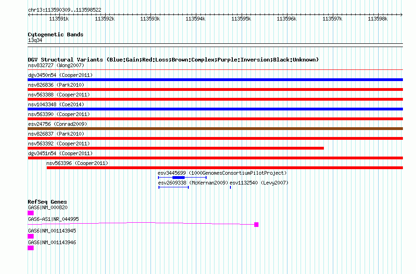Open variant nsv563396 (Cooper2011) label

77,163
